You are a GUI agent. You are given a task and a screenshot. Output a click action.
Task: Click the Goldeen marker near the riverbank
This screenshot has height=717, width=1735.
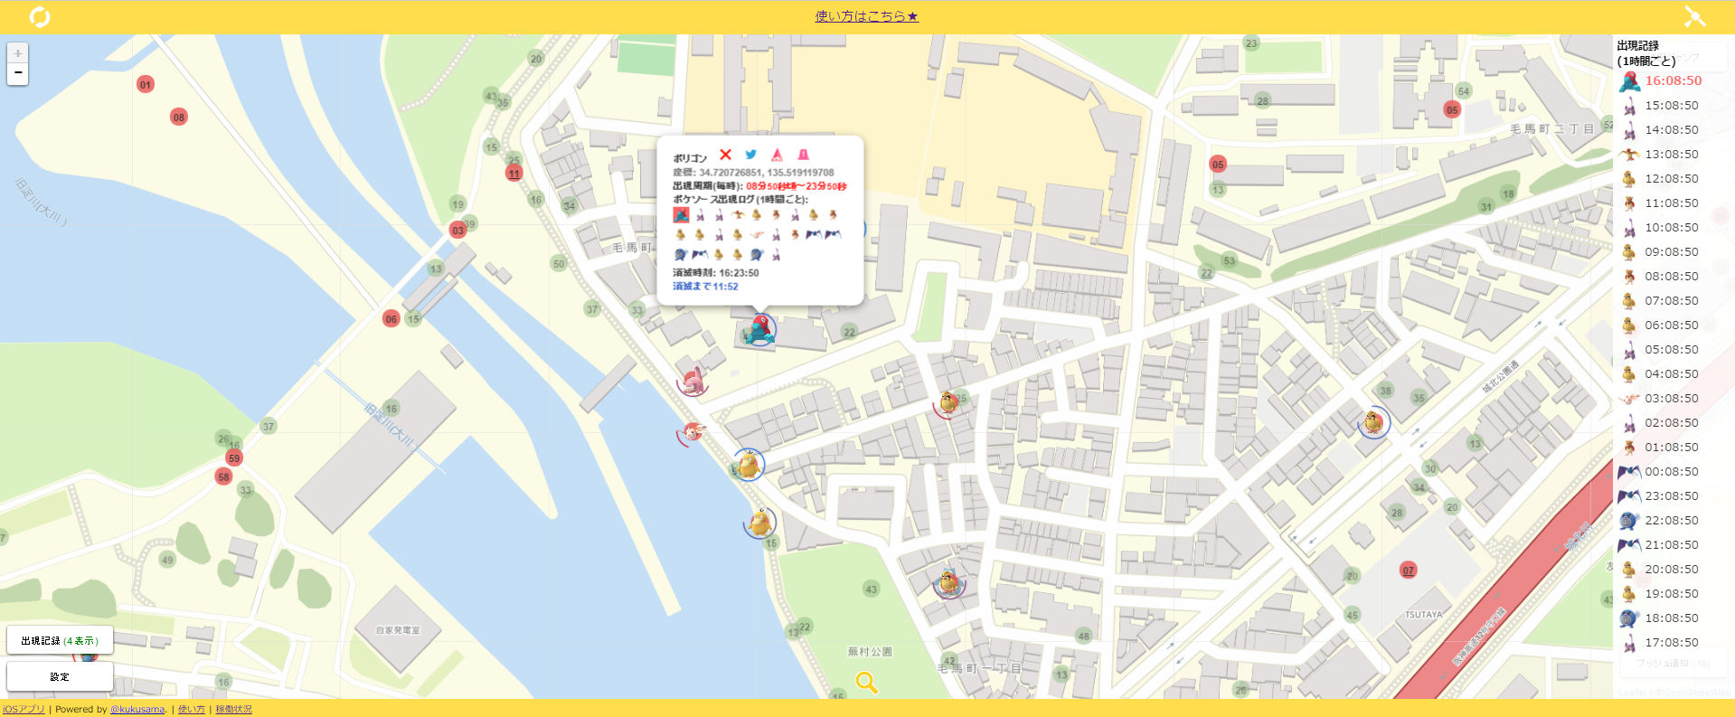point(693,431)
